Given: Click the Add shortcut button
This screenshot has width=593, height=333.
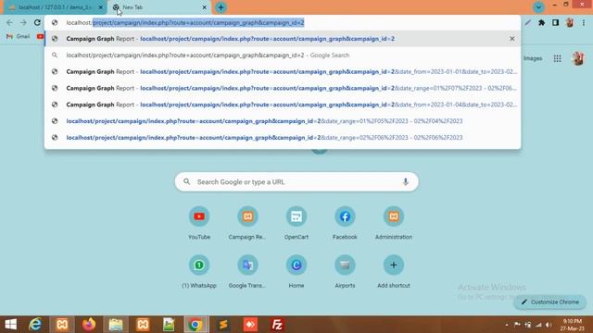Looking at the screenshot, I should coord(393,271).
